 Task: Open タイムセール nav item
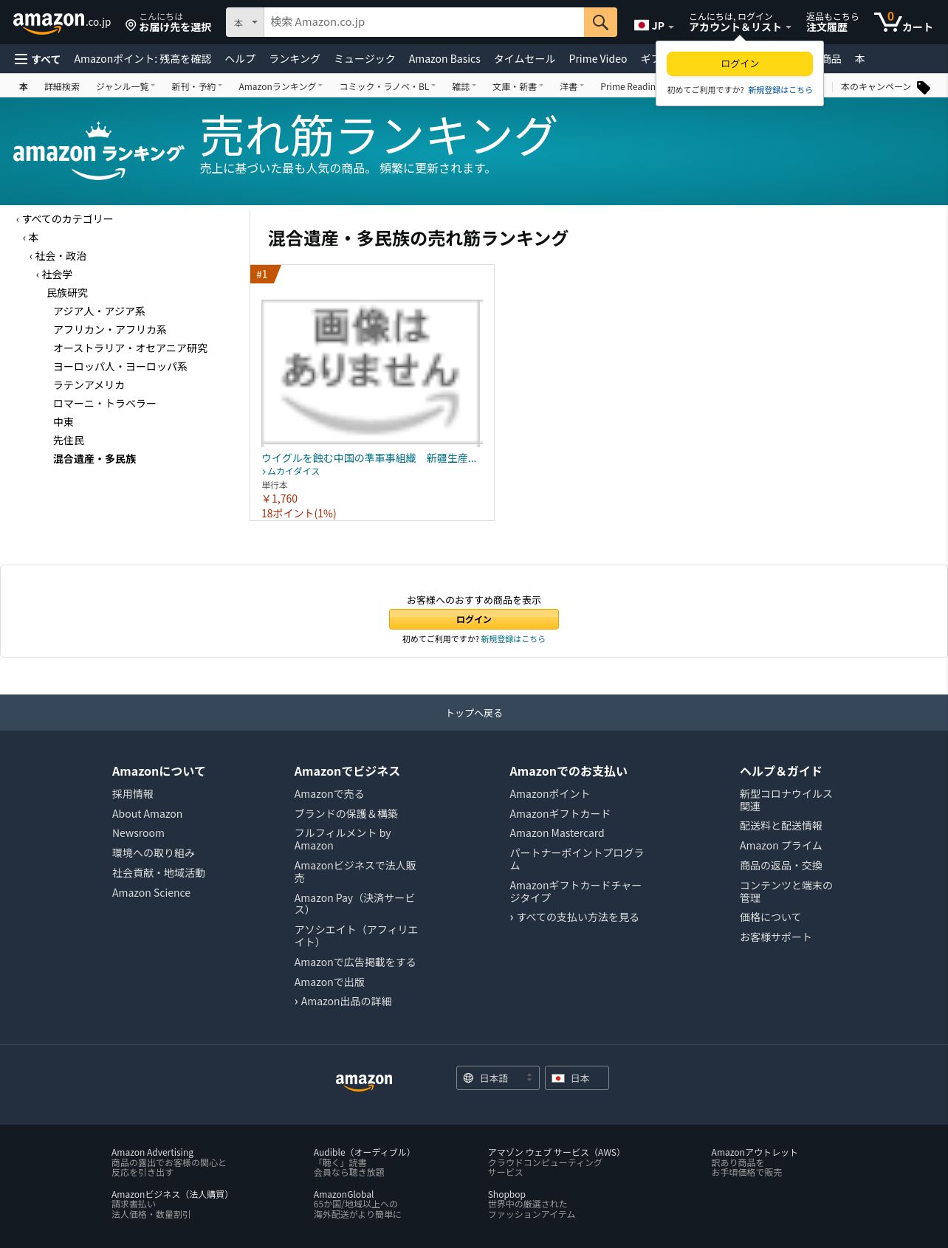click(524, 59)
